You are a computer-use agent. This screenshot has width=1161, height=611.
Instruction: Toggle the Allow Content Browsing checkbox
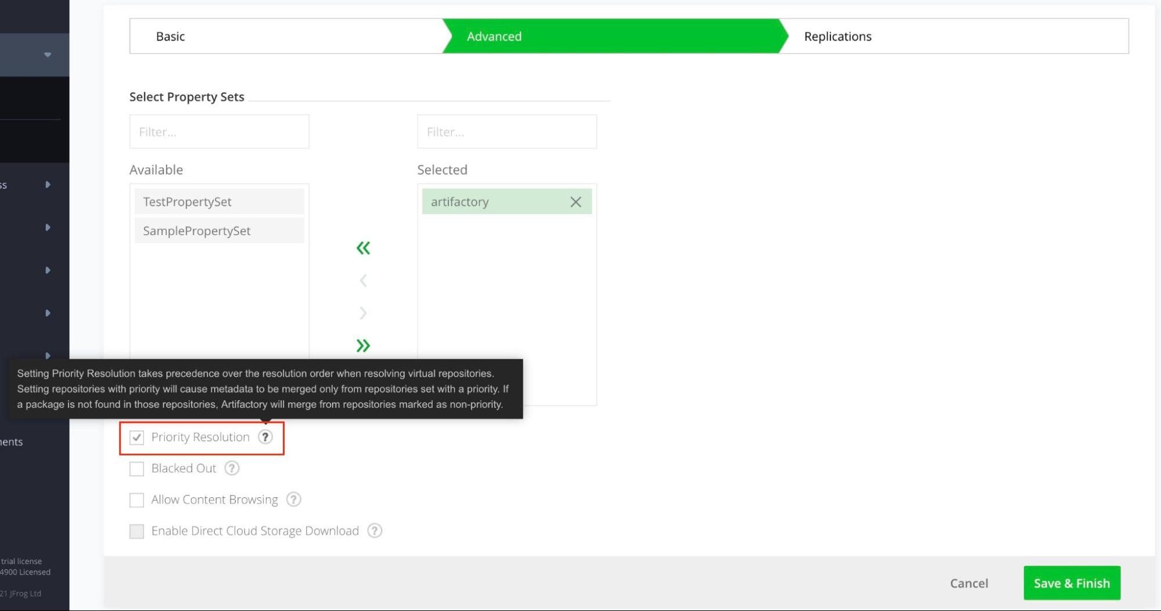(136, 500)
